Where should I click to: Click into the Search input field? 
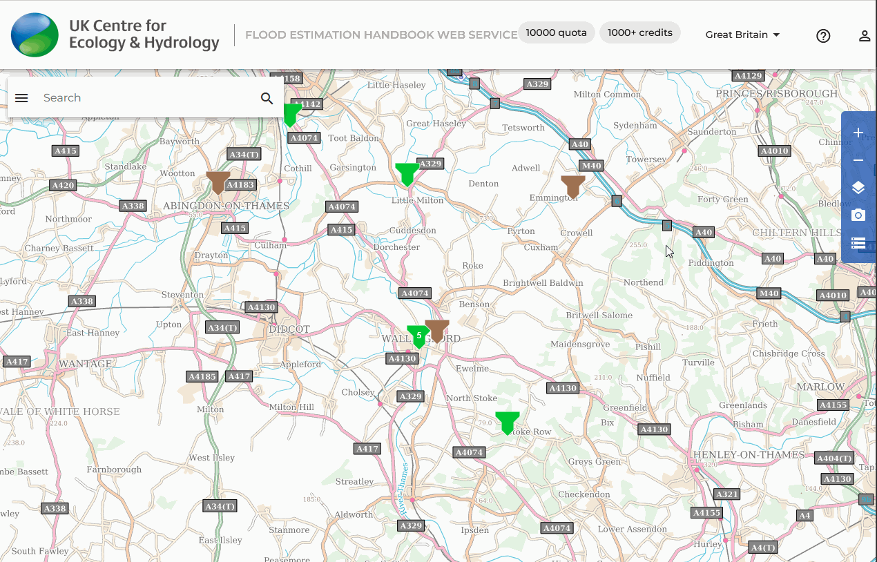(145, 98)
